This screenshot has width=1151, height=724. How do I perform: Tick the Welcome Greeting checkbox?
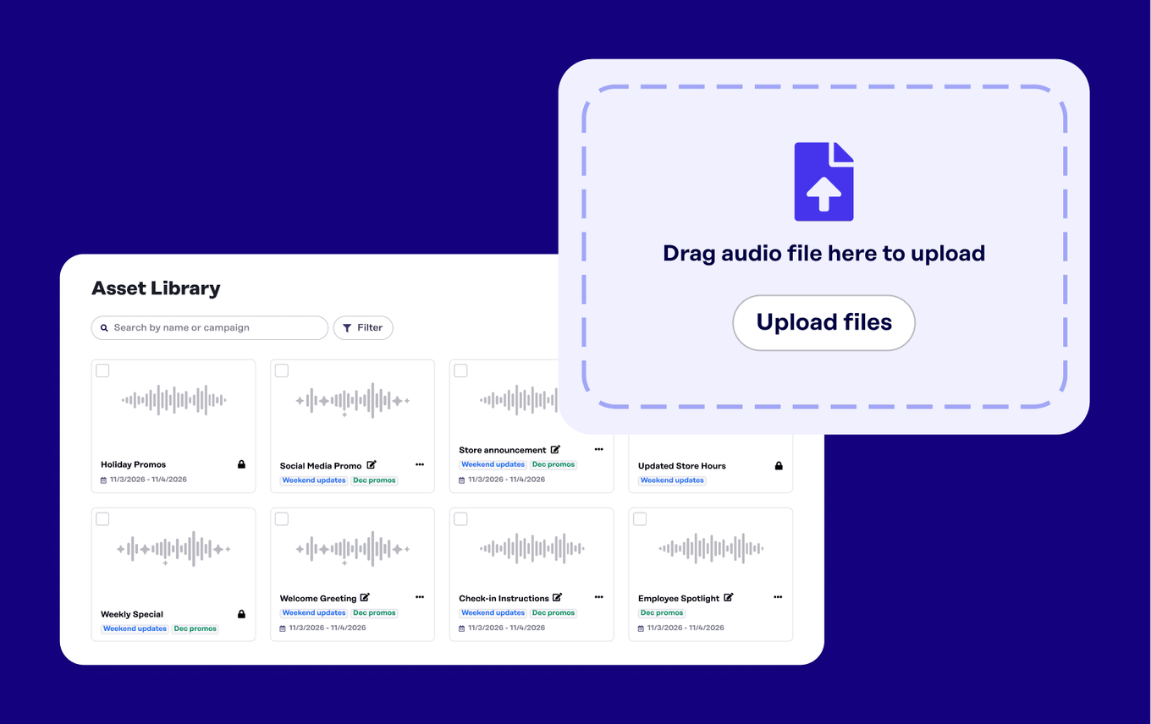282,518
